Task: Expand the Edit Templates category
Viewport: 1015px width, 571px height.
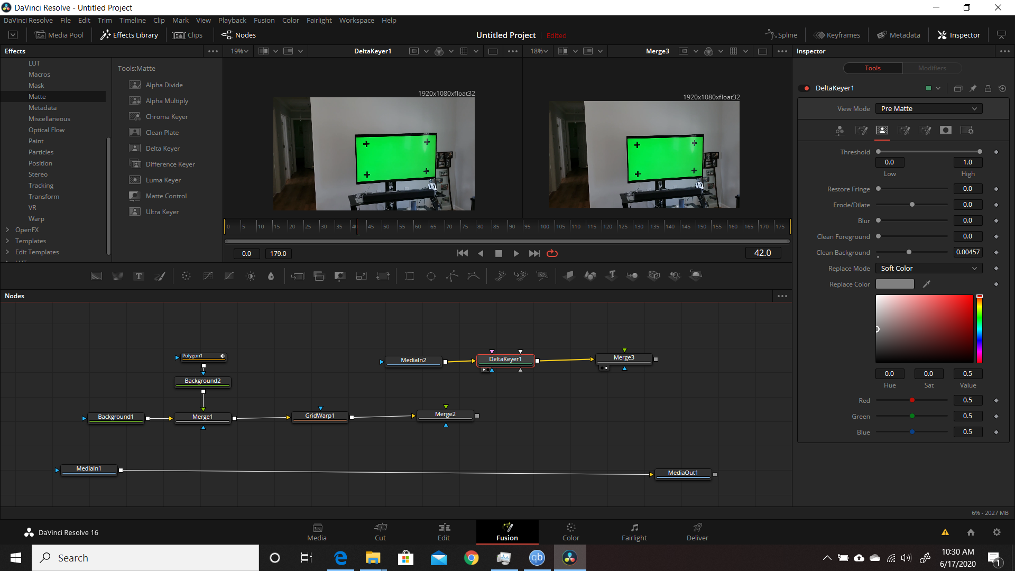Action: tap(7, 252)
